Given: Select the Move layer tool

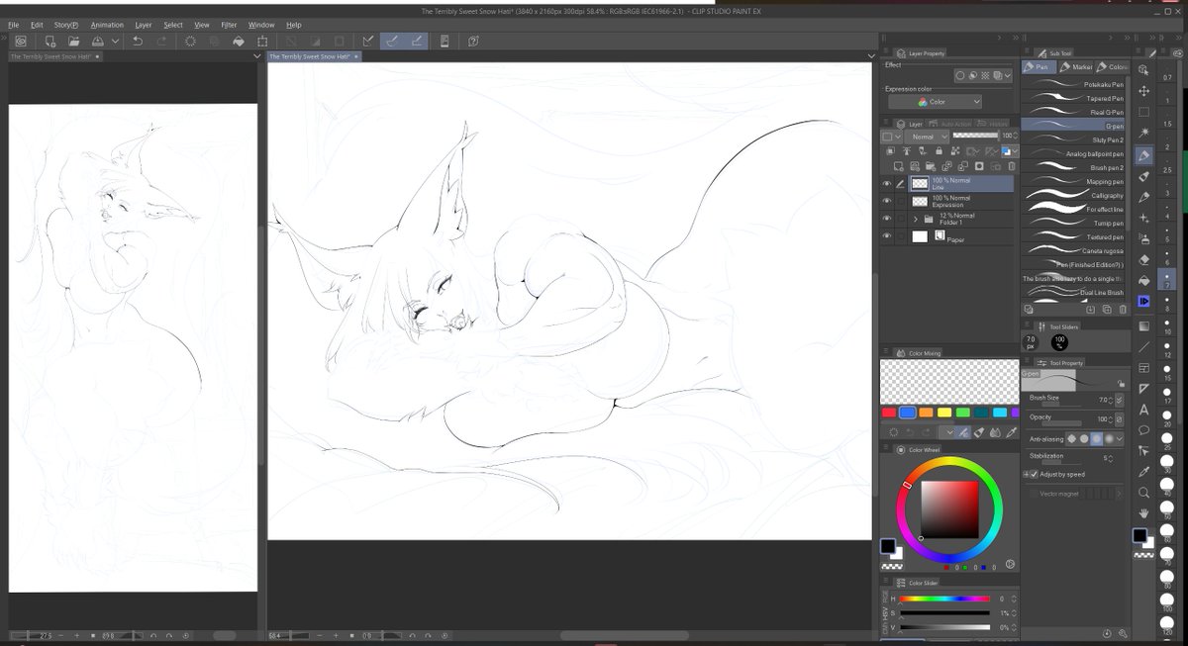Looking at the screenshot, I should click(x=1143, y=90).
